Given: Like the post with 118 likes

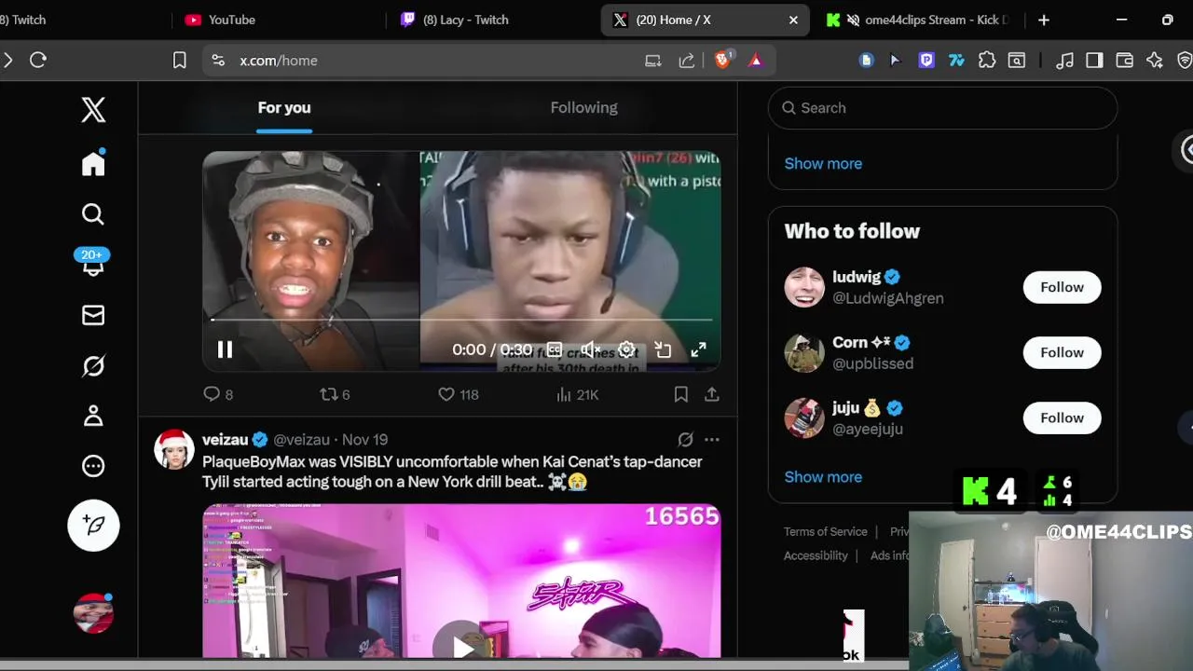Looking at the screenshot, I should [x=459, y=394].
